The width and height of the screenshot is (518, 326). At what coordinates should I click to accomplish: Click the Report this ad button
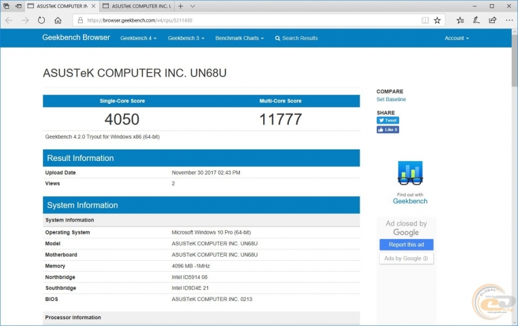[x=407, y=244]
